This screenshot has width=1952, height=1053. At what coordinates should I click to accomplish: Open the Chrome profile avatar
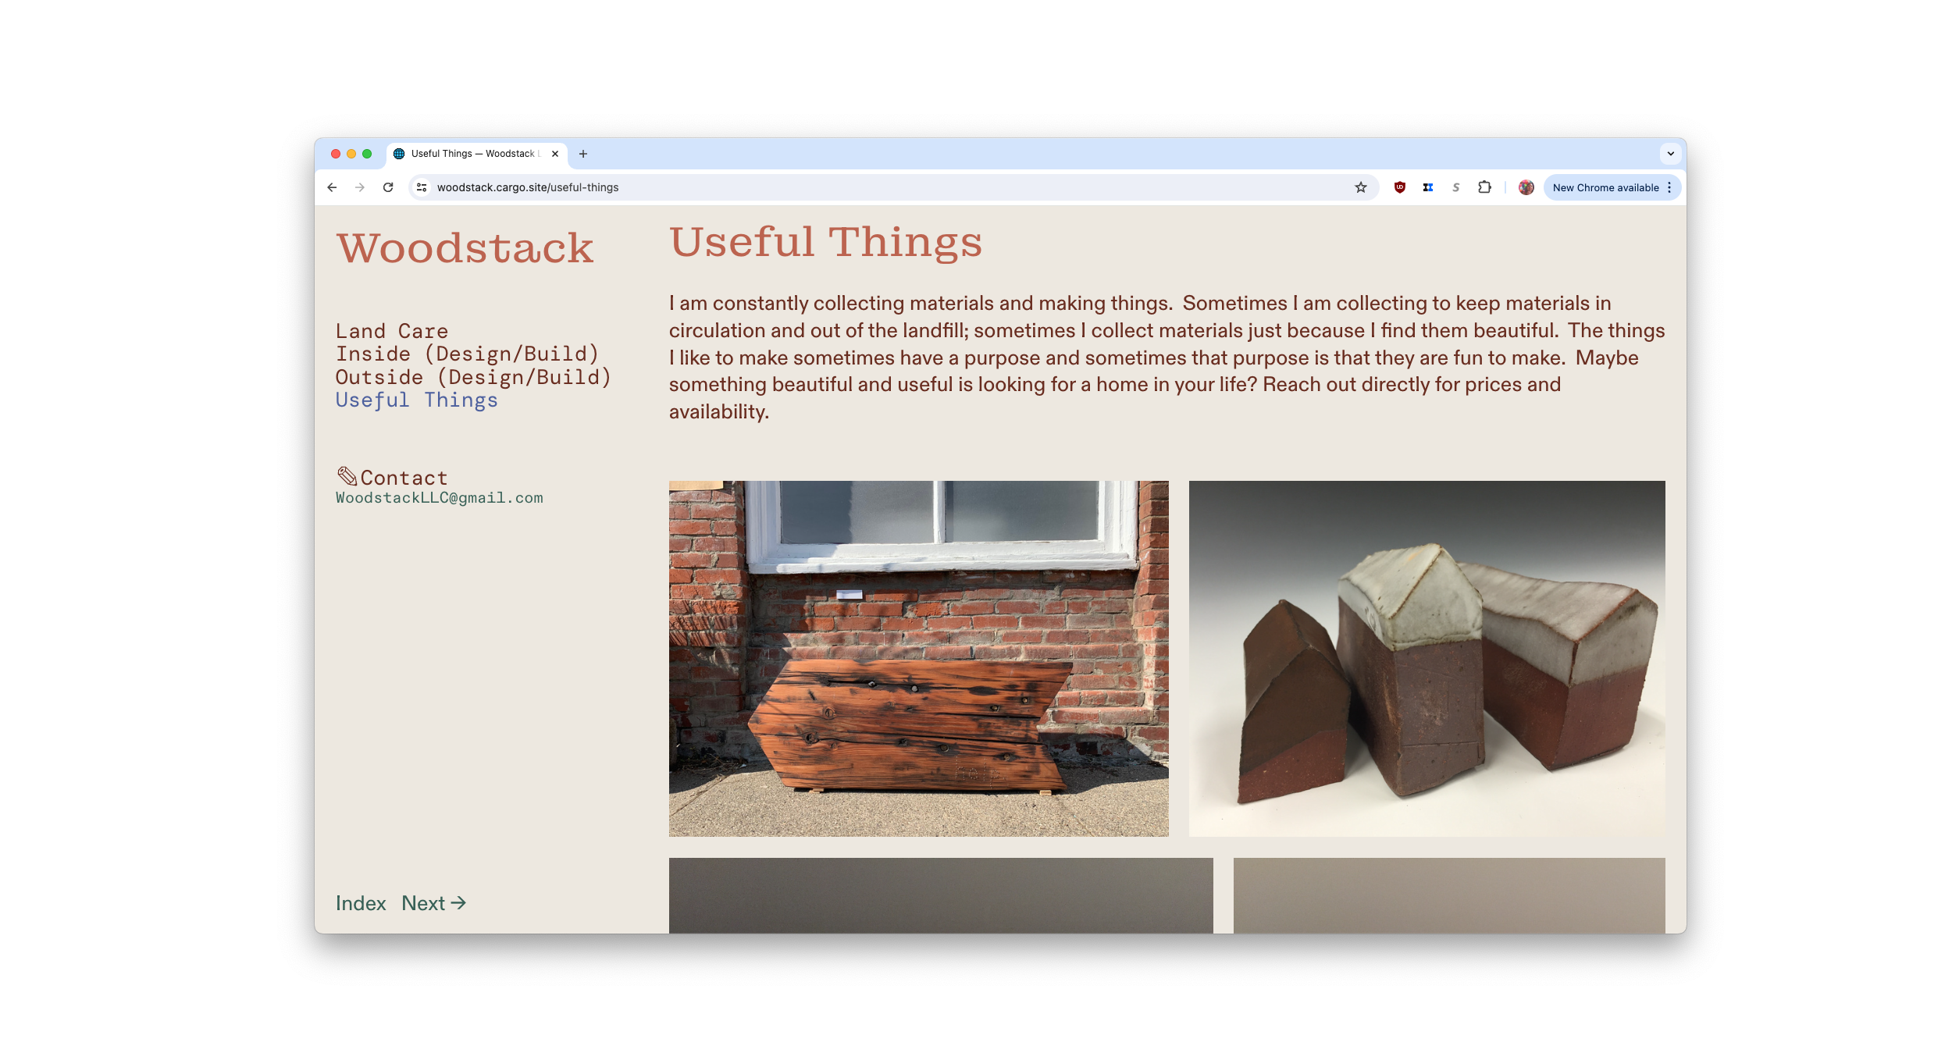click(1526, 187)
